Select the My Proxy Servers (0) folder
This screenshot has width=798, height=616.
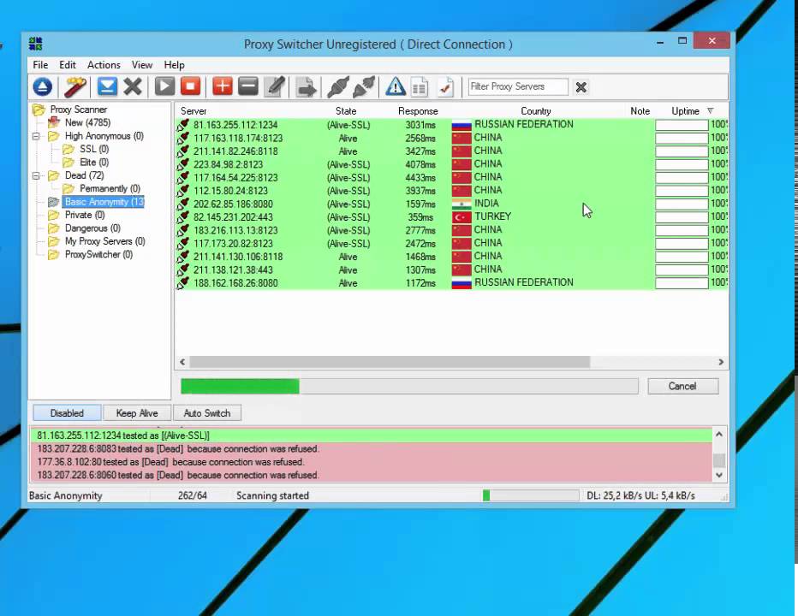coord(104,241)
